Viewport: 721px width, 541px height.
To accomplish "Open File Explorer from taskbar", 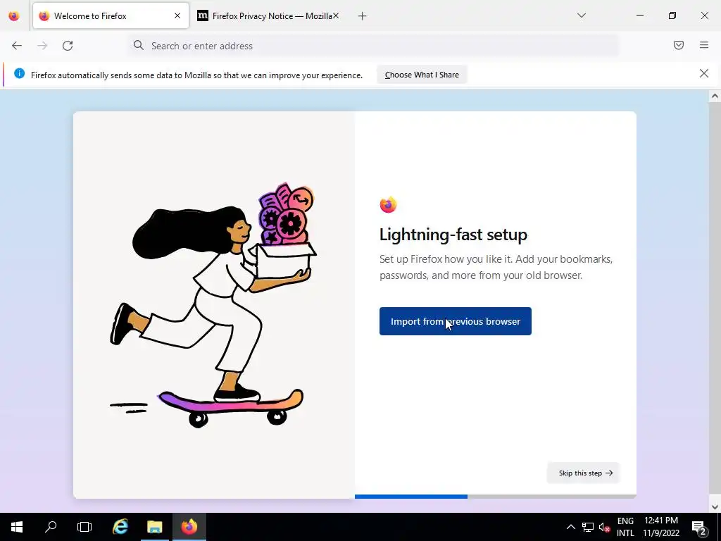I will click(154, 527).
